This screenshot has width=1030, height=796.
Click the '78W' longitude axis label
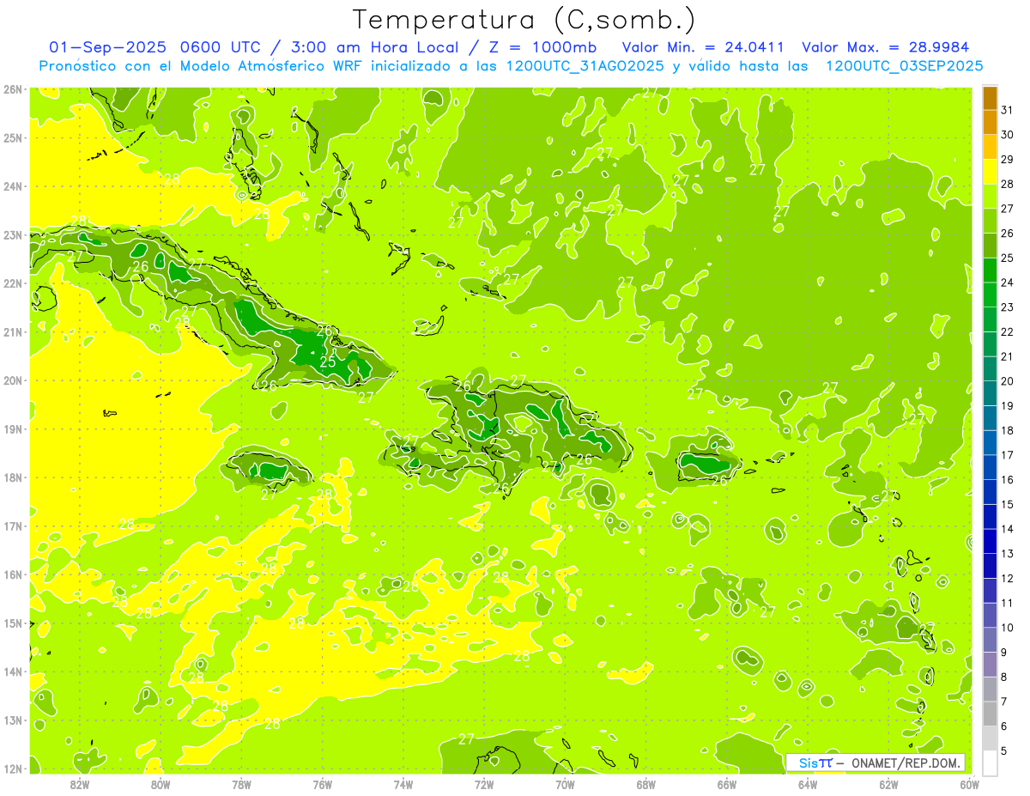click(x=241, y=784)
